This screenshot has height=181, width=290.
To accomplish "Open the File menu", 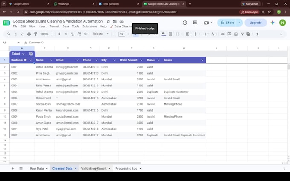I will (15, 26).
